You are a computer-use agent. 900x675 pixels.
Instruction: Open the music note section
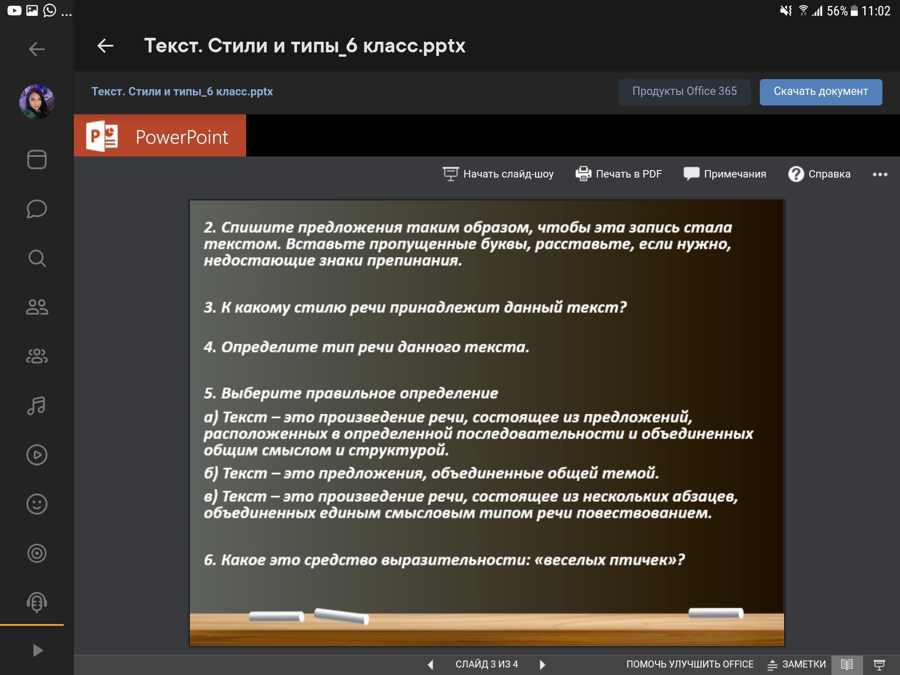(x=37, y=406)
